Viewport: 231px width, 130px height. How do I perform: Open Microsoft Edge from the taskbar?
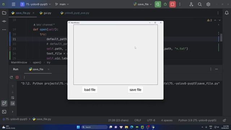pos(132,127)
